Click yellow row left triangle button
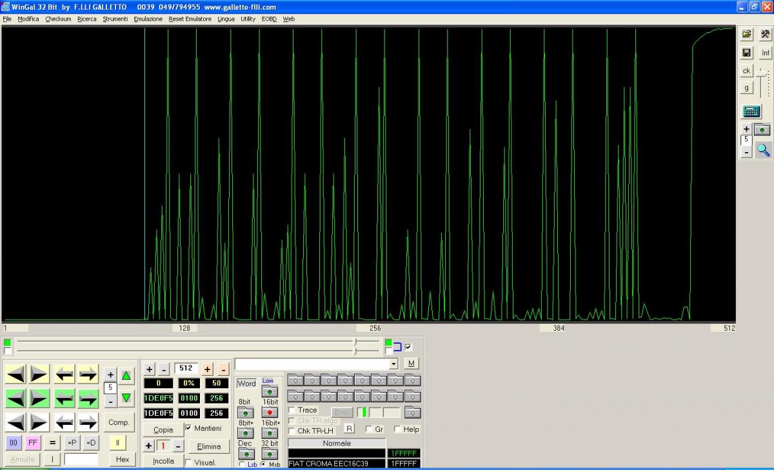Image resolution: width=774 pixels, height=470 pixels. point(17,374)
